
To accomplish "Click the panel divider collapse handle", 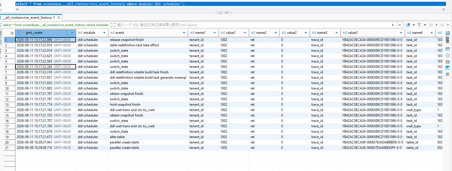I will [x=223, y=13].
